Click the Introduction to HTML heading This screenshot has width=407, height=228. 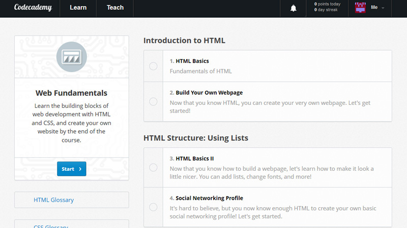(184, 41)
